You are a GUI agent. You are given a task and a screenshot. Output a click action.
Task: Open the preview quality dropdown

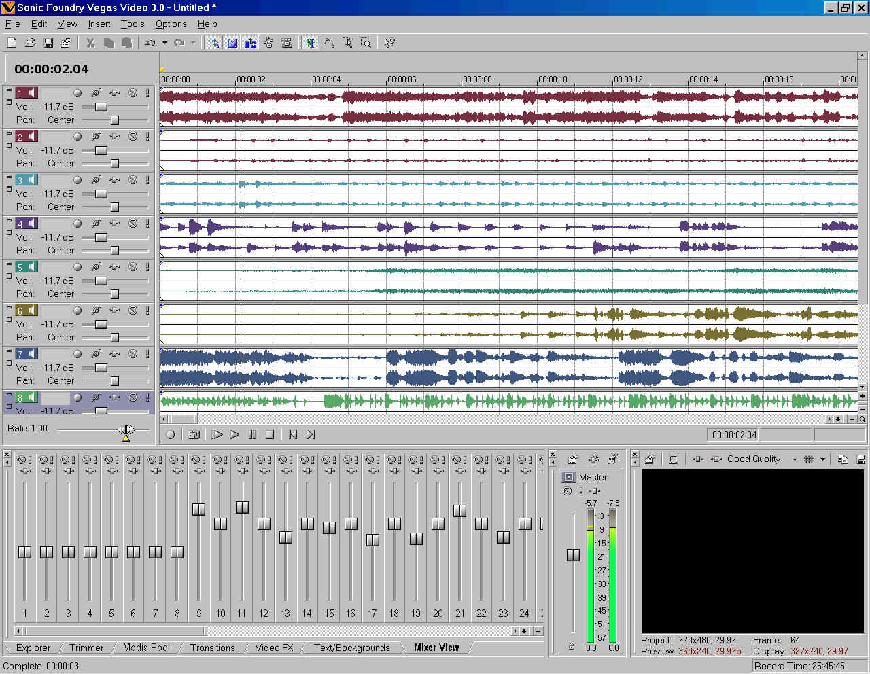click(795, 459)
